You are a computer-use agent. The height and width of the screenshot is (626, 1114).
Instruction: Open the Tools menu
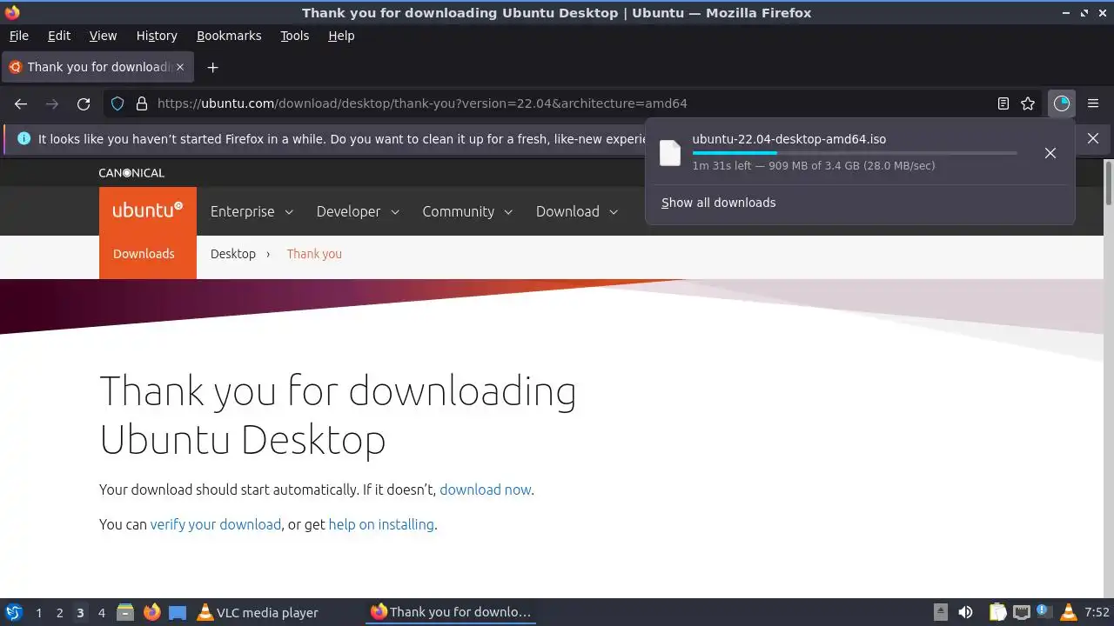click(295, 36)
